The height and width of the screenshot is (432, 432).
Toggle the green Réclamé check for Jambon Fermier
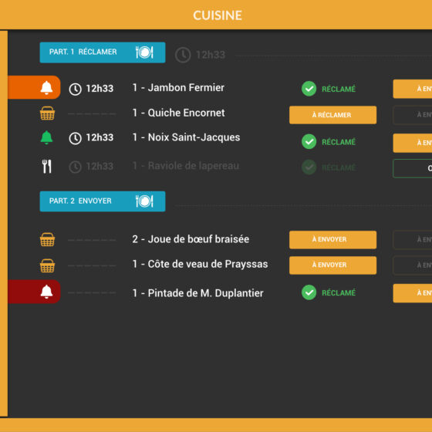pos(309,89)
